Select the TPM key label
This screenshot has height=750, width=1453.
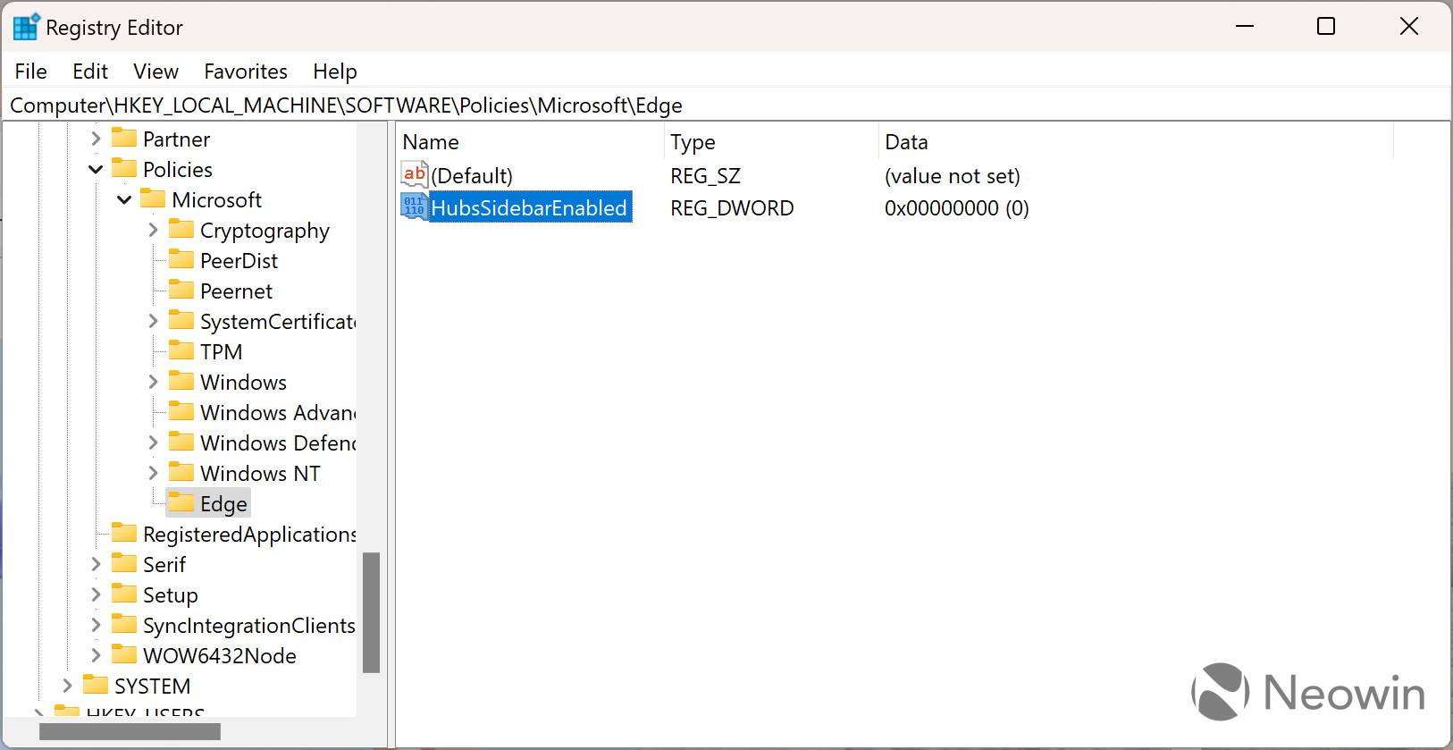point(221,351)
